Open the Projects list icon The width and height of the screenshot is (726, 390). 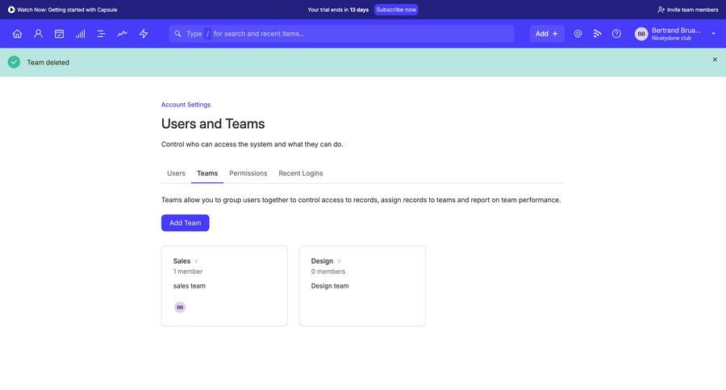(102, 34)
